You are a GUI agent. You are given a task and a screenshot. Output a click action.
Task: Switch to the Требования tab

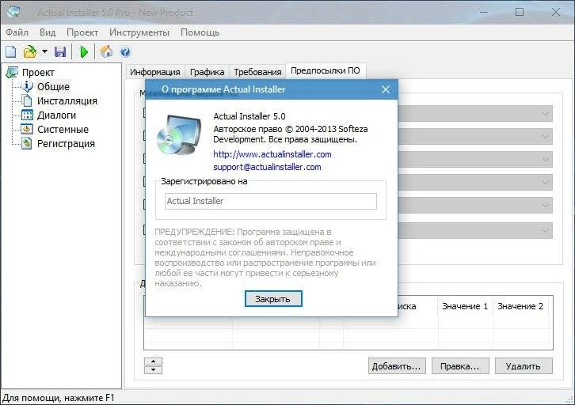pyautogui.click(x=257, y=72)
